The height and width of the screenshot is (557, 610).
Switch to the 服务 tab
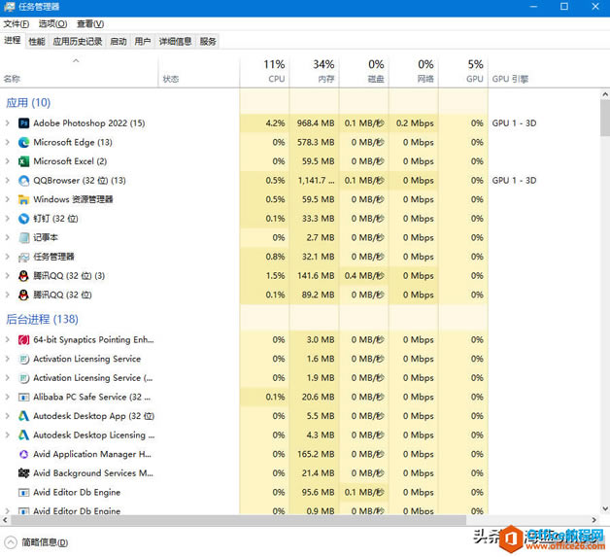(x=208, y=42)
